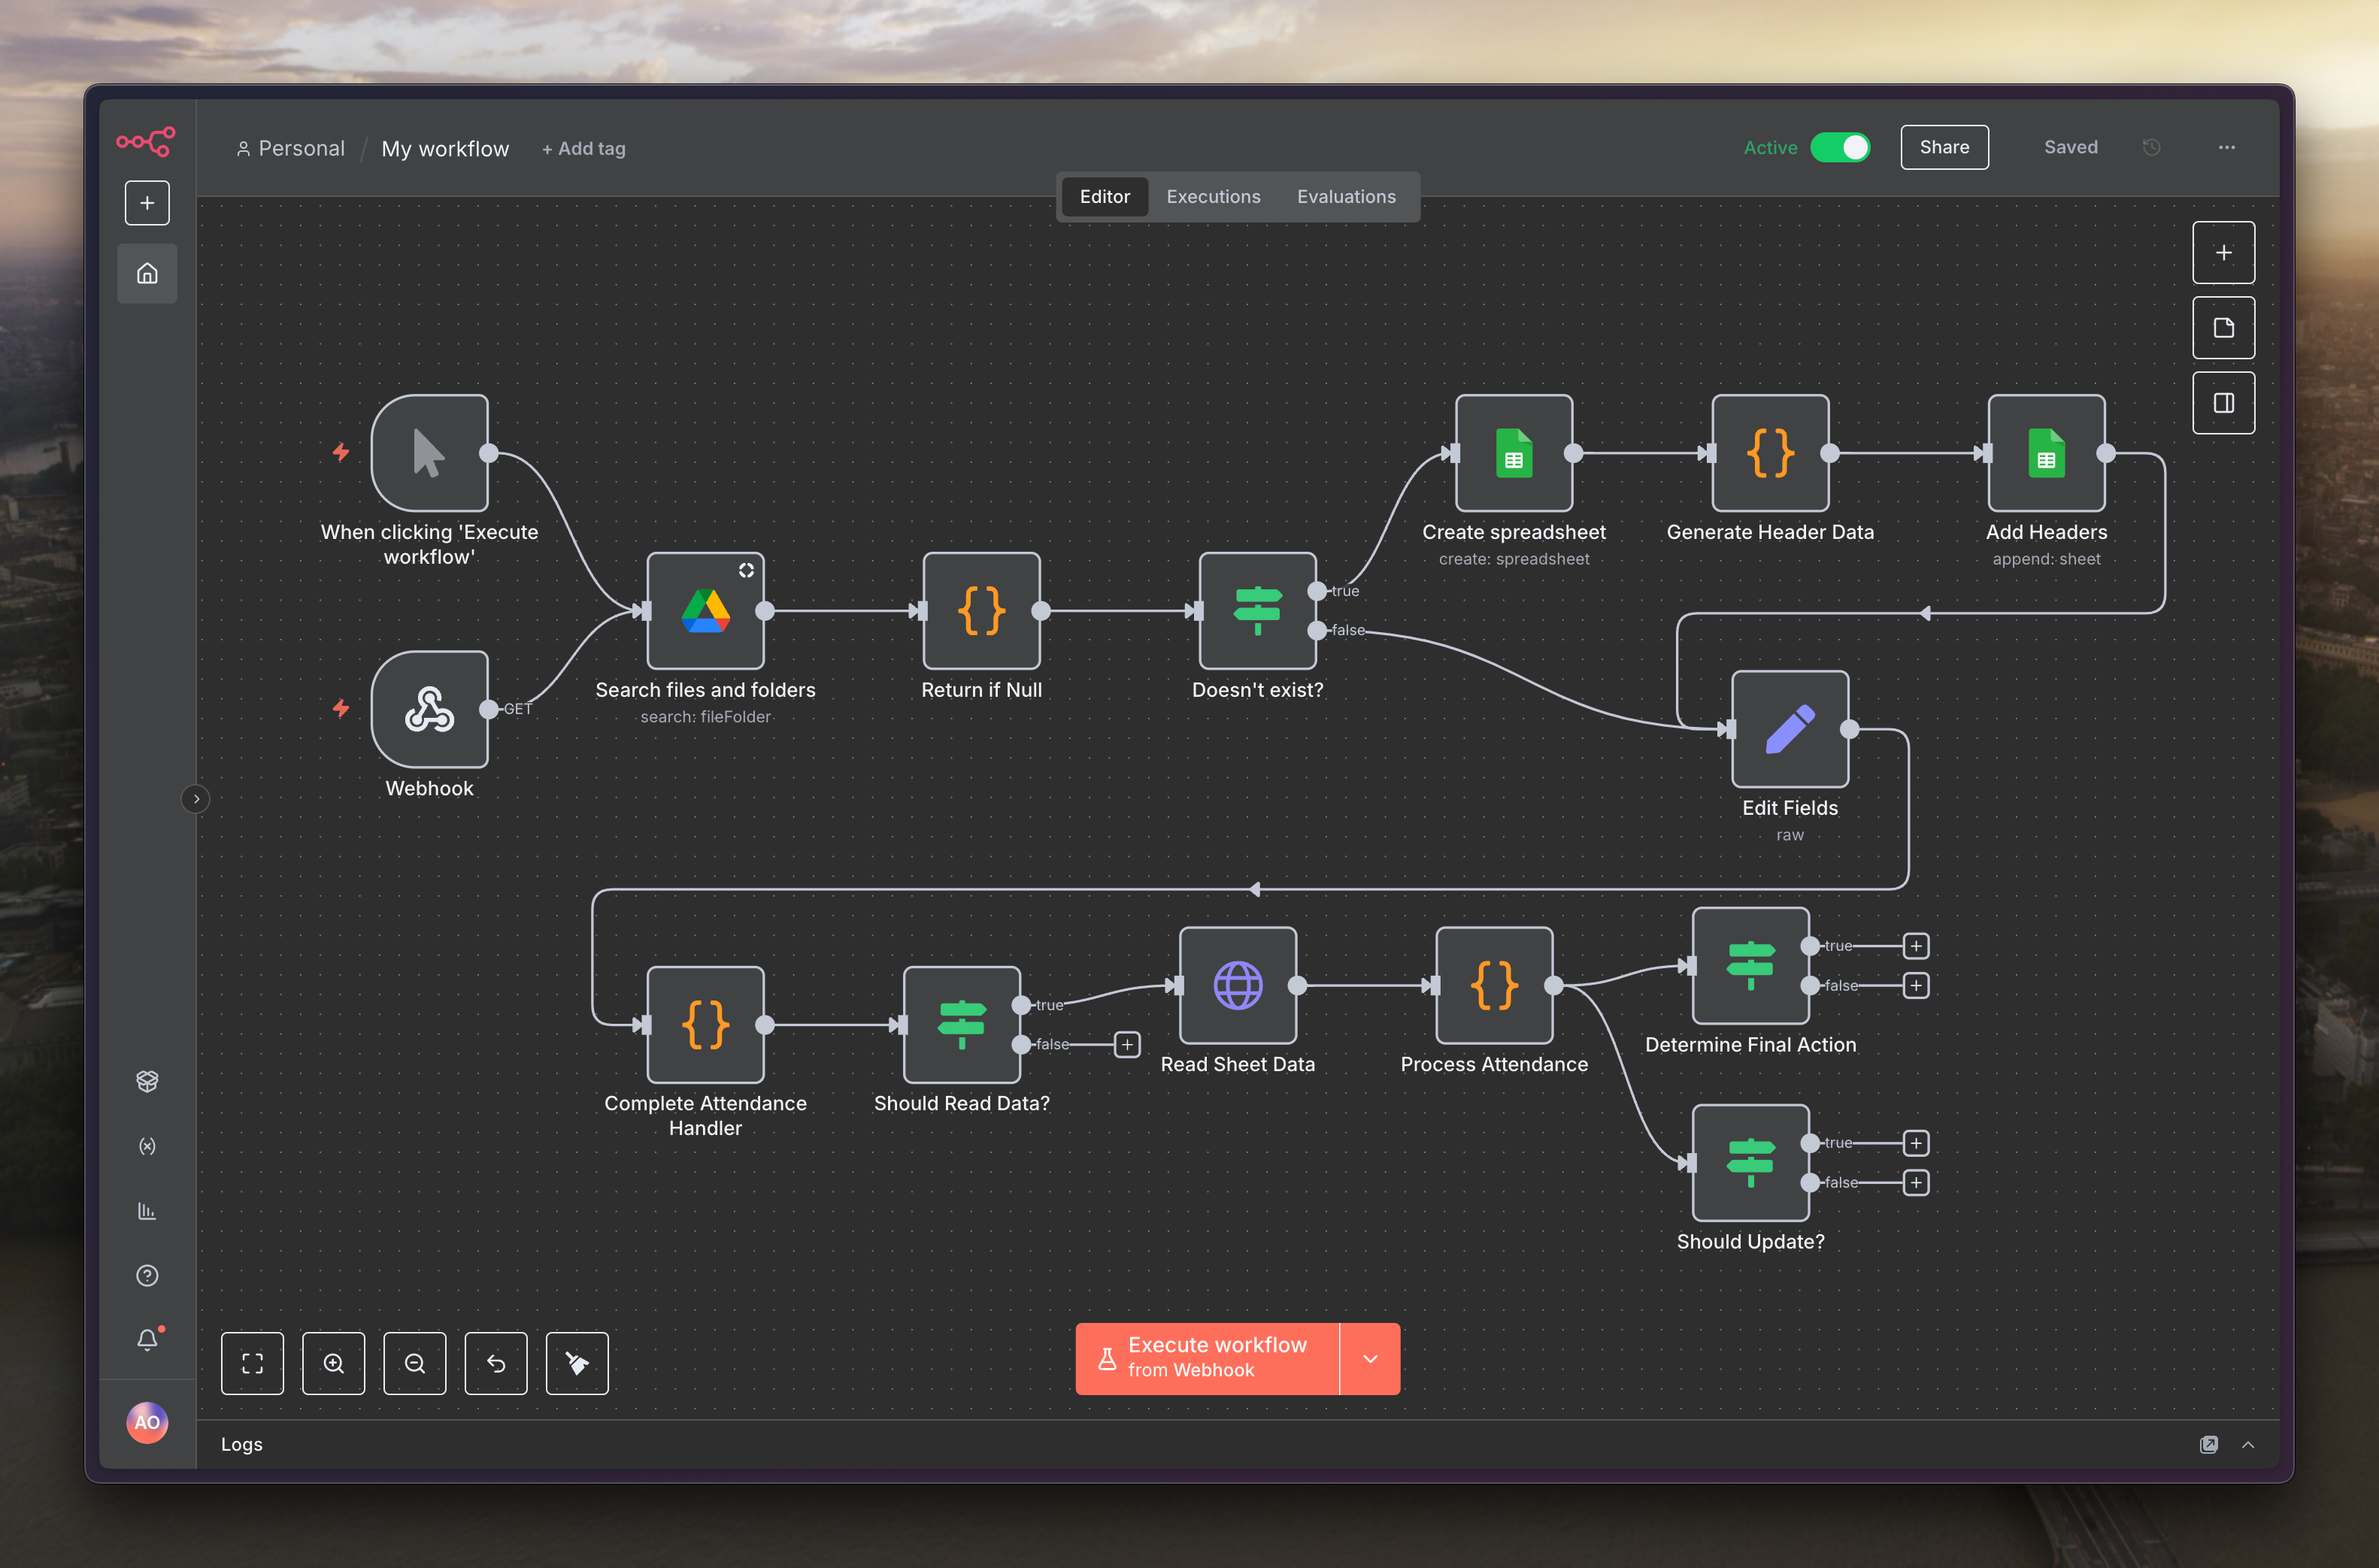This screenshot has height=1568, width=2379.
Task: Click the Add tag field
Action: tap(584, 149)
